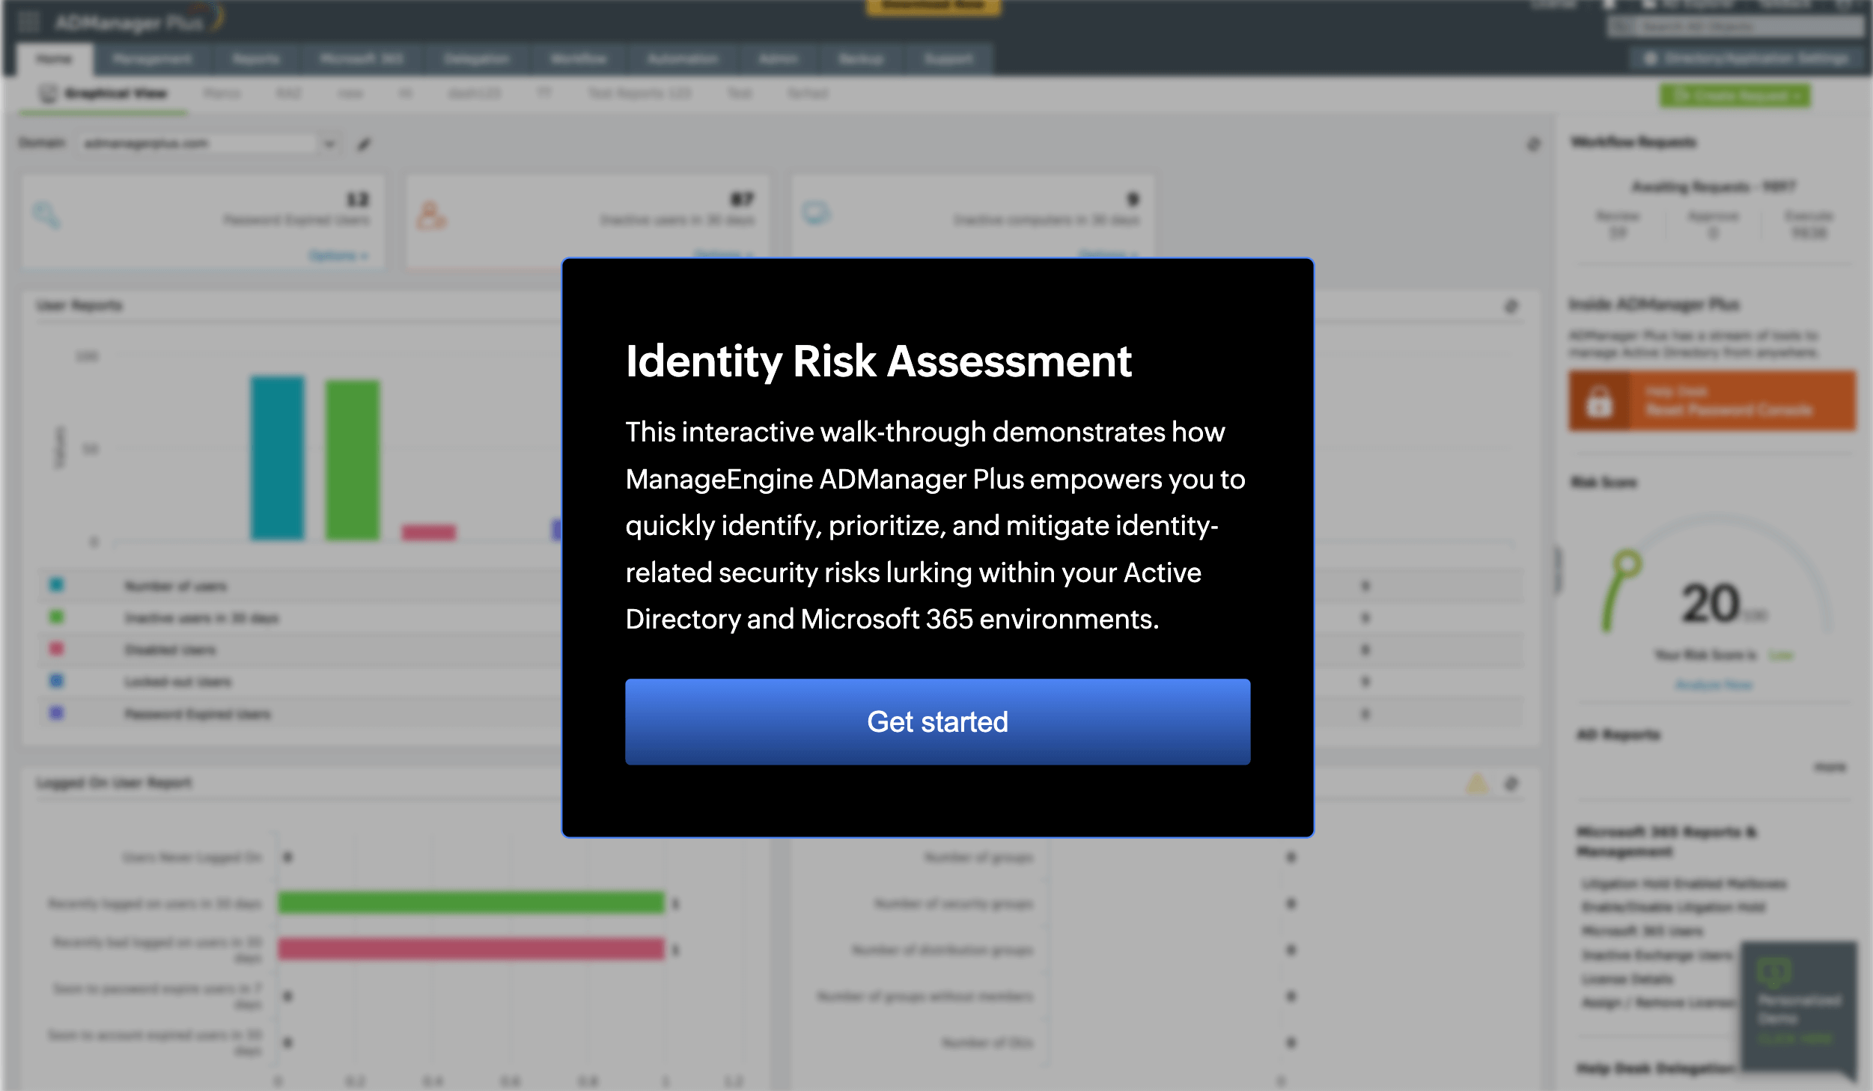
Task: Expand Options on Password Expired Users widget
Action: 338,255
